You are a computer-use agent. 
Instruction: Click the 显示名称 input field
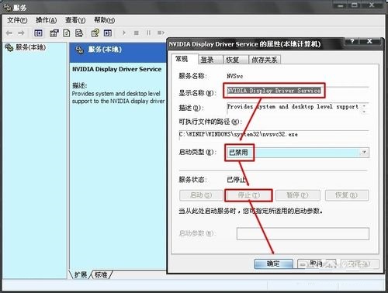[297, 91]
